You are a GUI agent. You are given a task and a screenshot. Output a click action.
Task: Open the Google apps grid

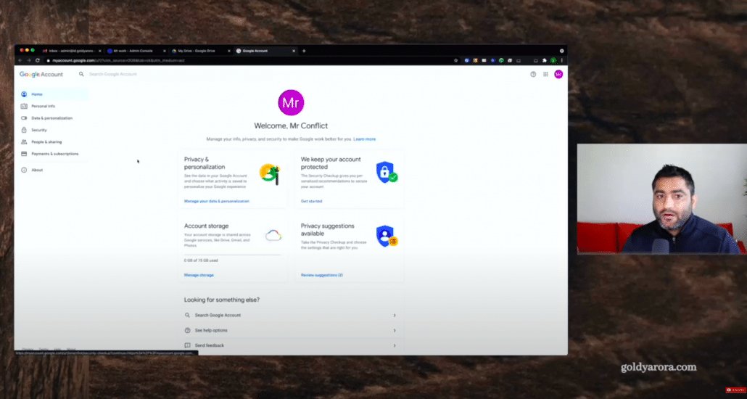(x=545, y=75)
